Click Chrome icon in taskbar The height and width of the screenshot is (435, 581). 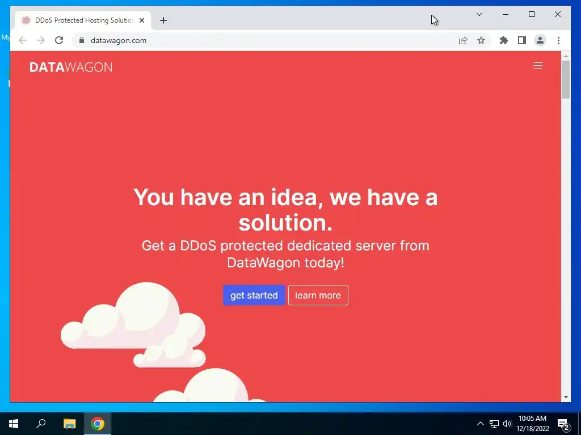[98, 424]
